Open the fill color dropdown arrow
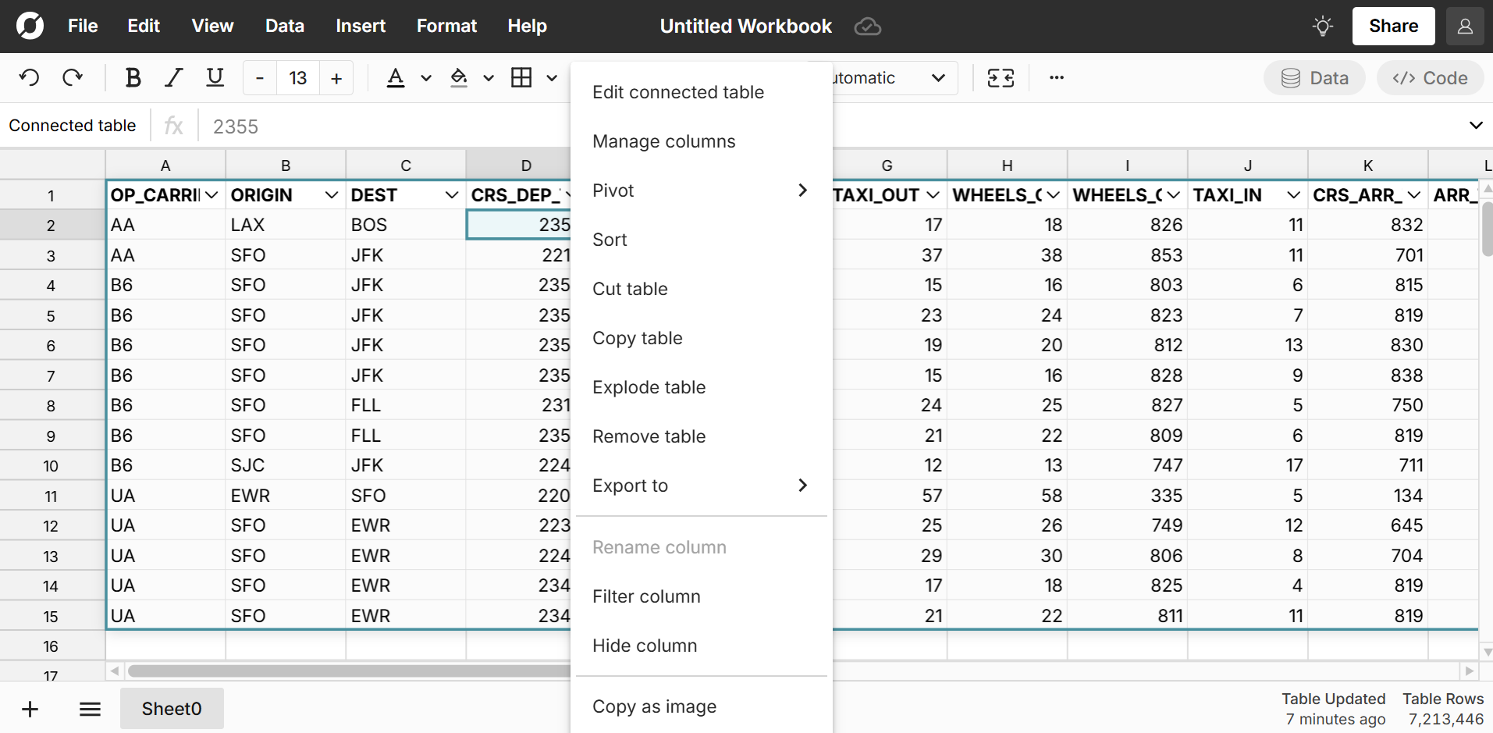 pyautogui.click(x=489, y=78)
